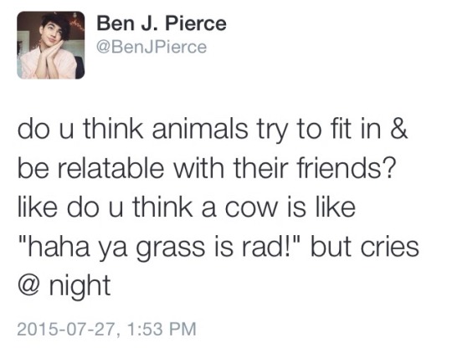
Task: Click the opening words "do u think"
Action: click(80, 129)
